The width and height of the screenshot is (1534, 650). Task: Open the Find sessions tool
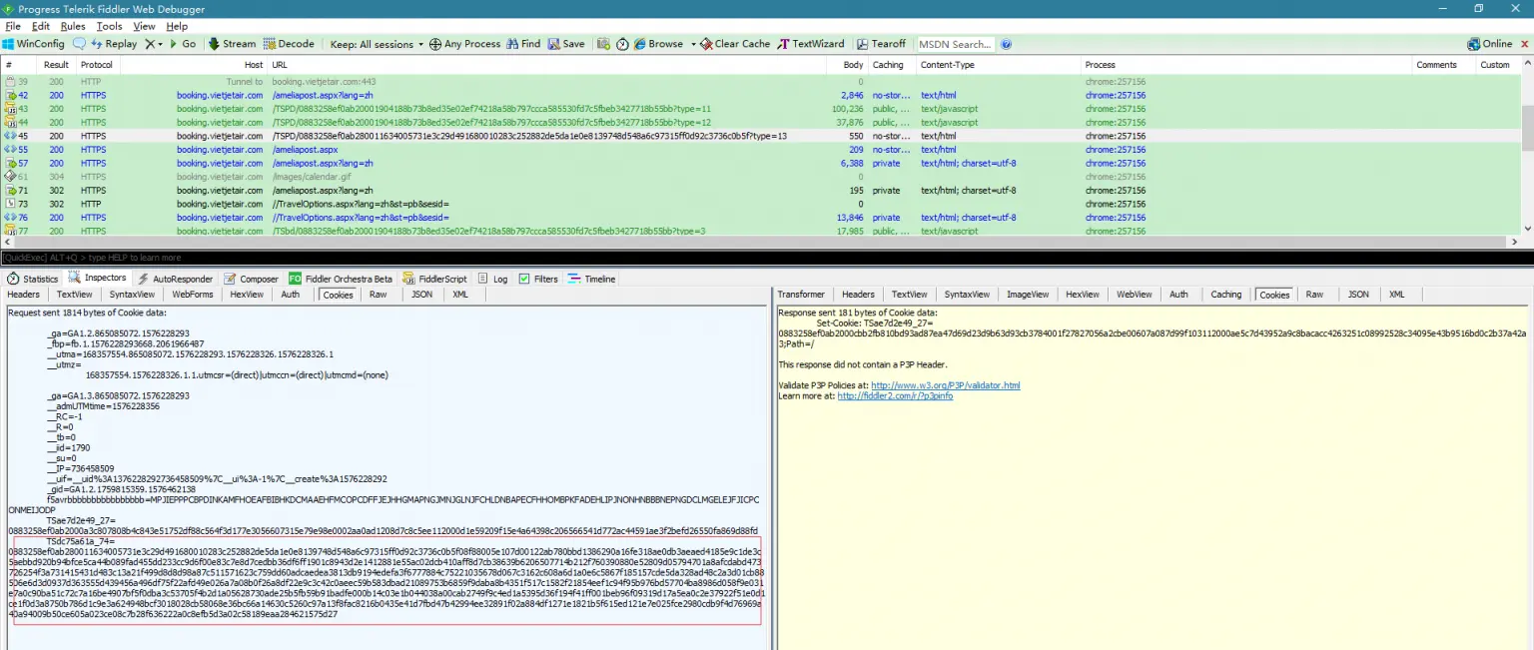pos(523,44)
